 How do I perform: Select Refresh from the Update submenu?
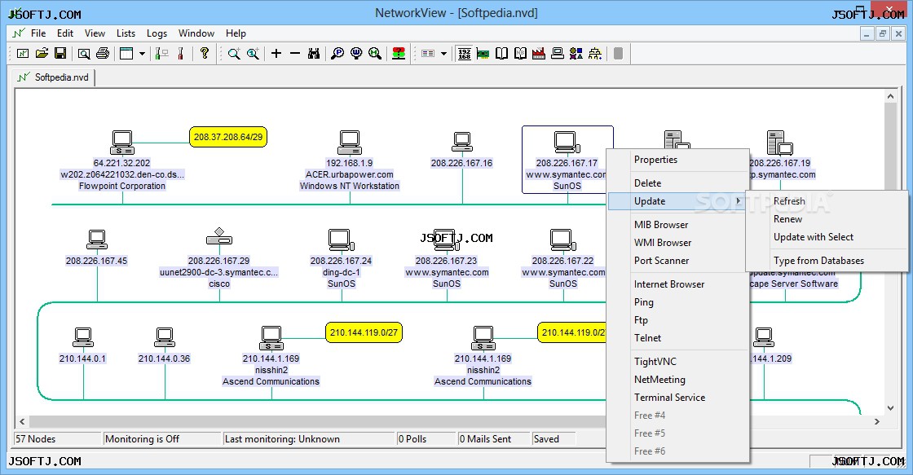(x=827, y=200)
